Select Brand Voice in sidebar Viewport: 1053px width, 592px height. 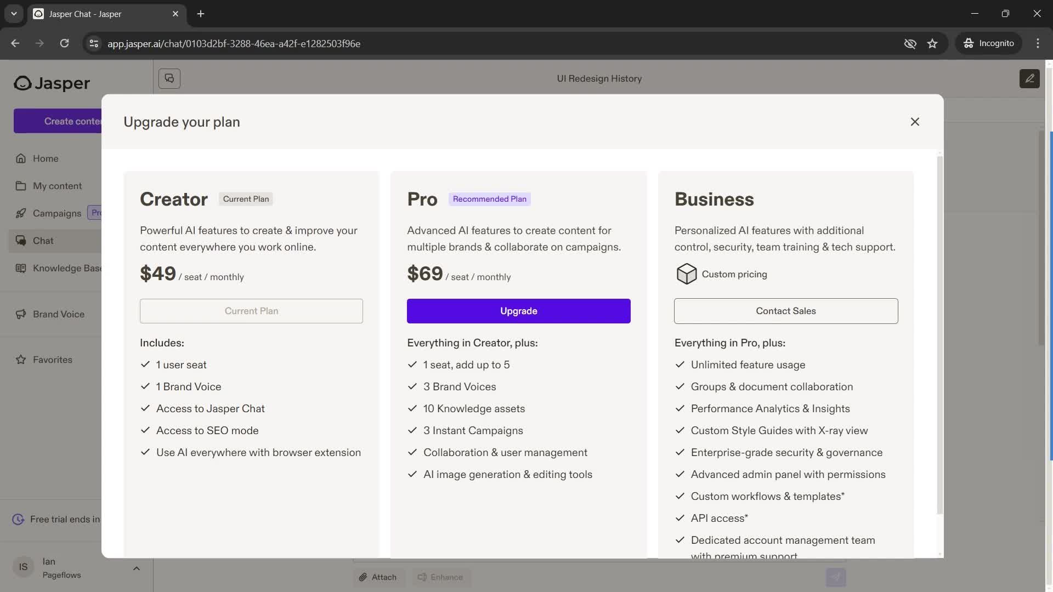pyautogui.click(x=58, y=315)
